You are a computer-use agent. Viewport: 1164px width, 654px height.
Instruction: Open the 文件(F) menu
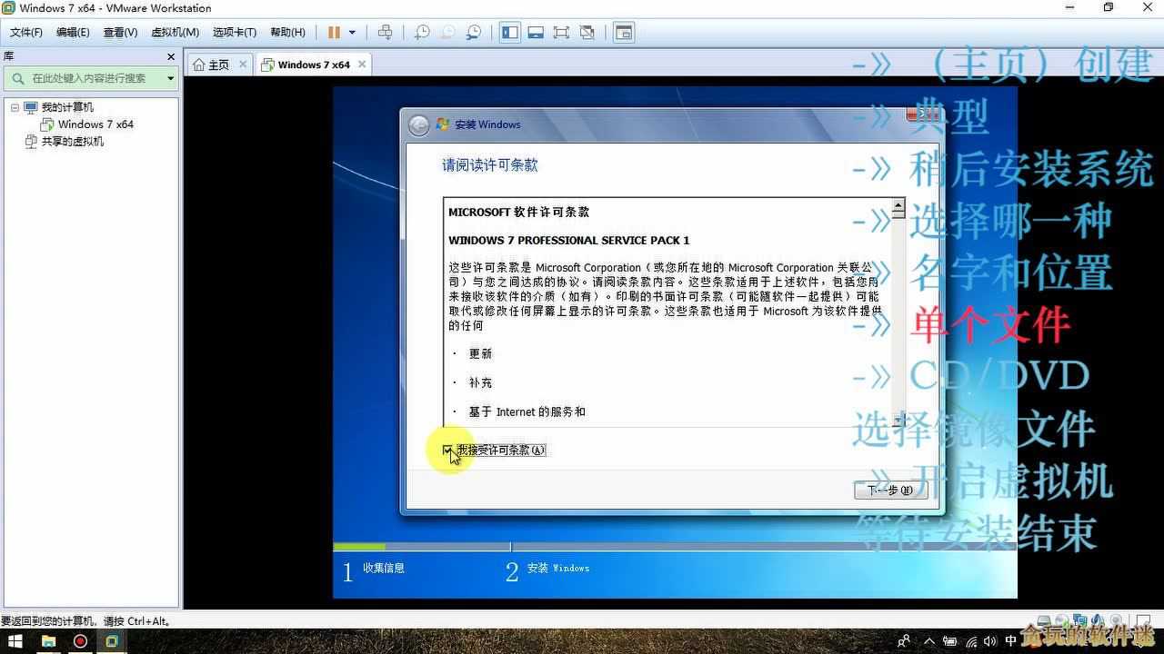(26, 33)
